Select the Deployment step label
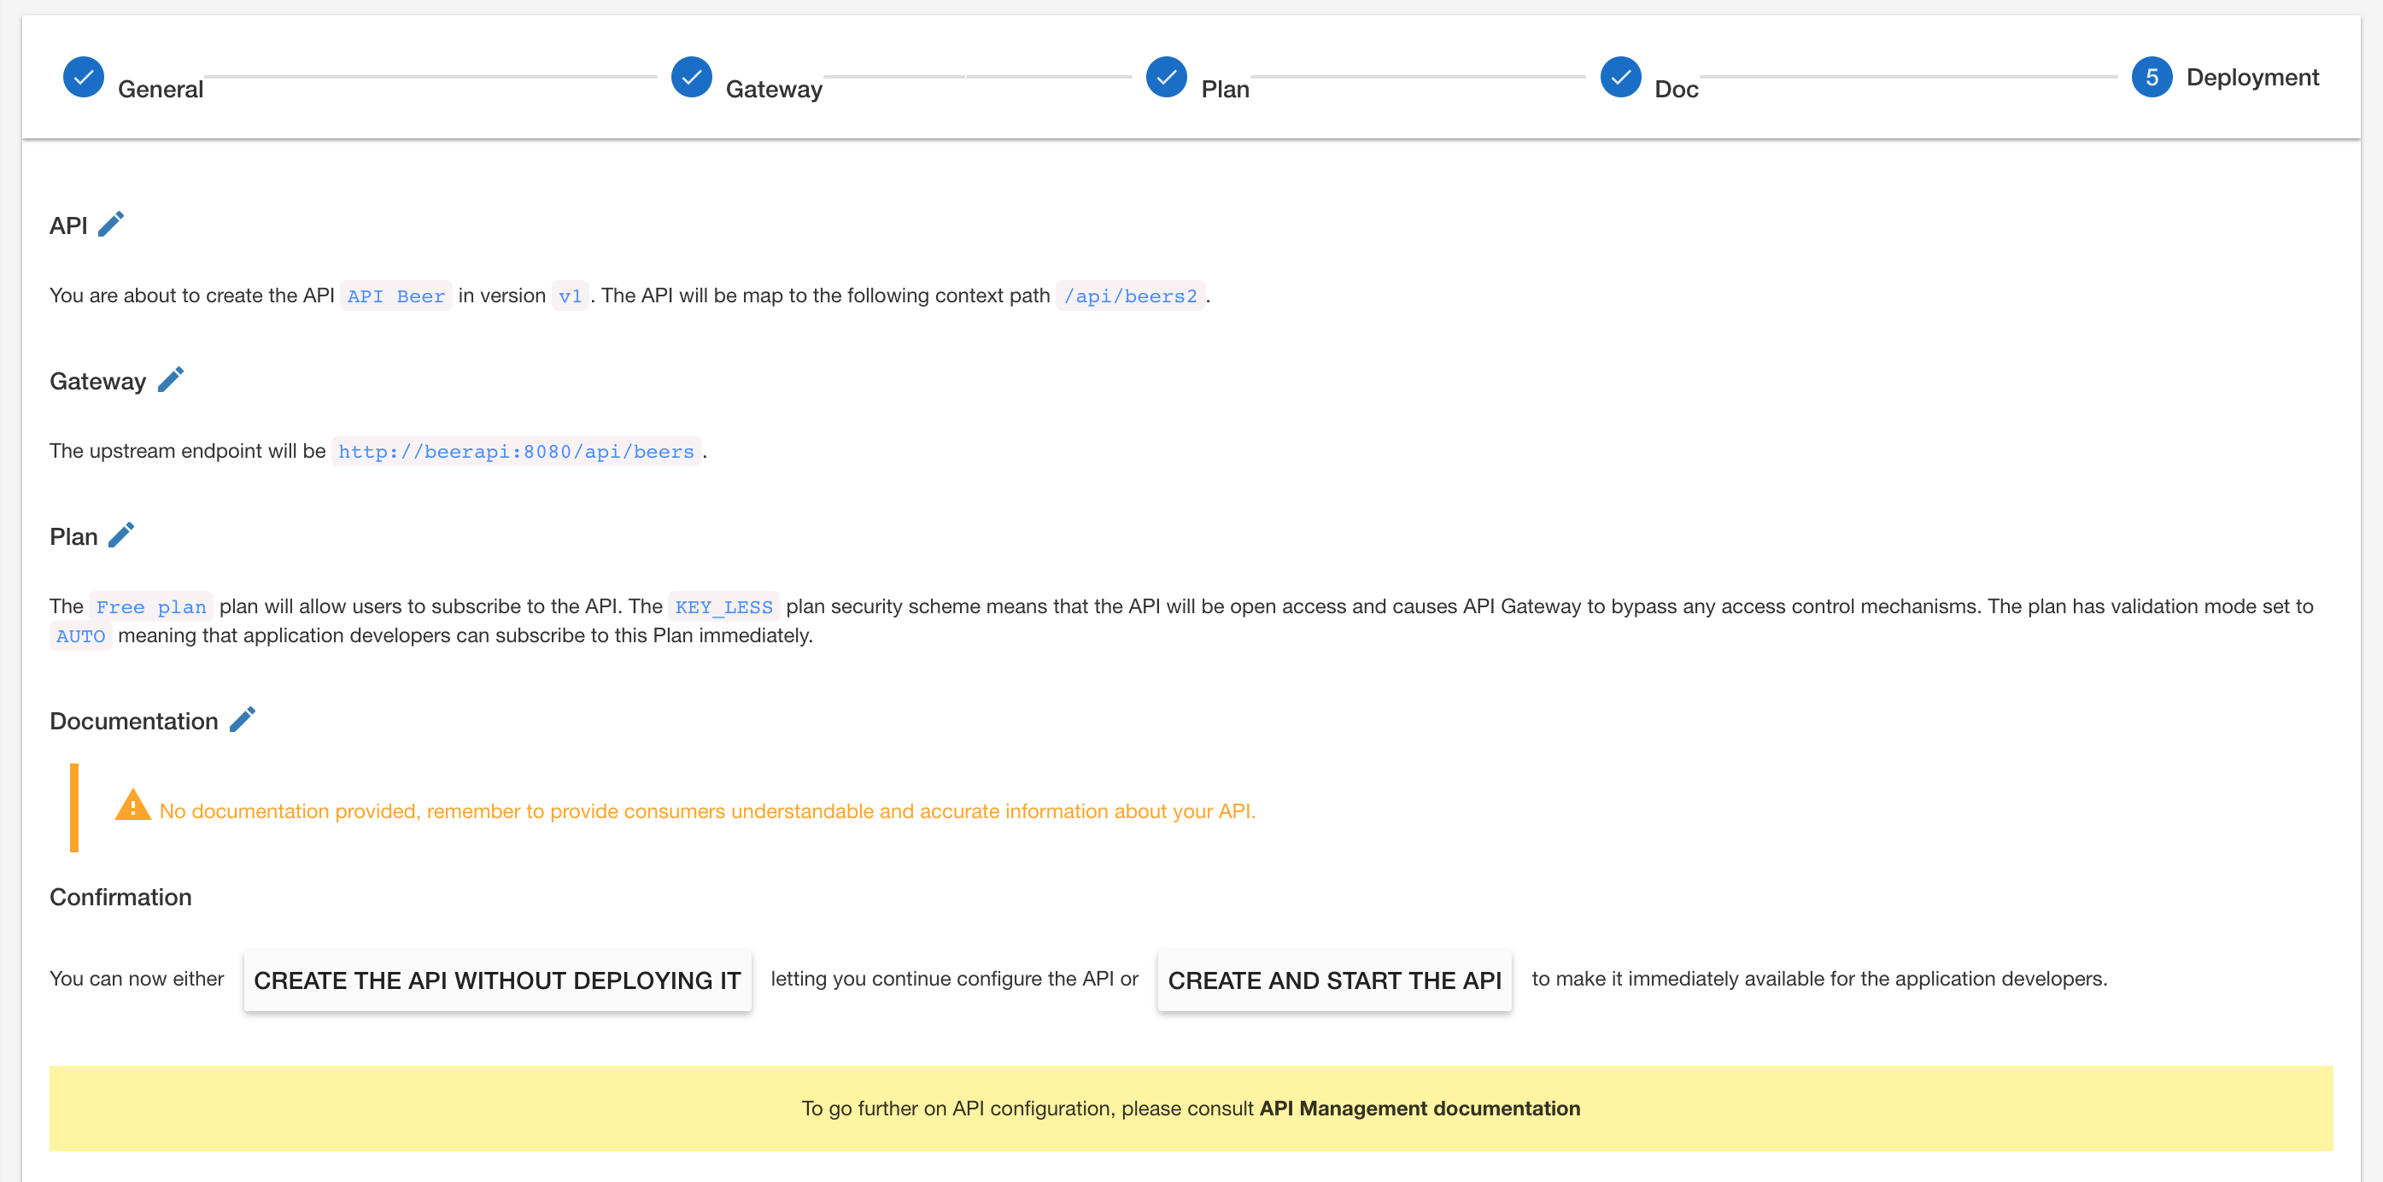 pyautogui.click(x=2251, y=78)
